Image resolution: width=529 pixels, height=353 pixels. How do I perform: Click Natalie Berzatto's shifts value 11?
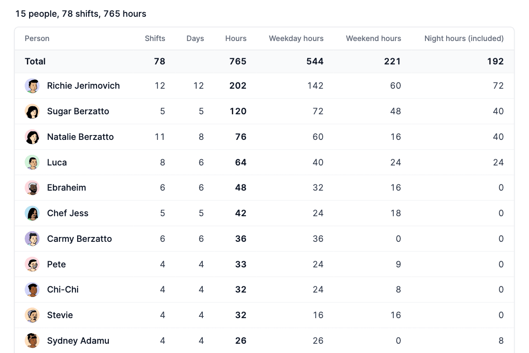[x=160, y=137]
